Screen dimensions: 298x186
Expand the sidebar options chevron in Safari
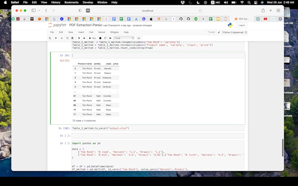coord(39,11)
